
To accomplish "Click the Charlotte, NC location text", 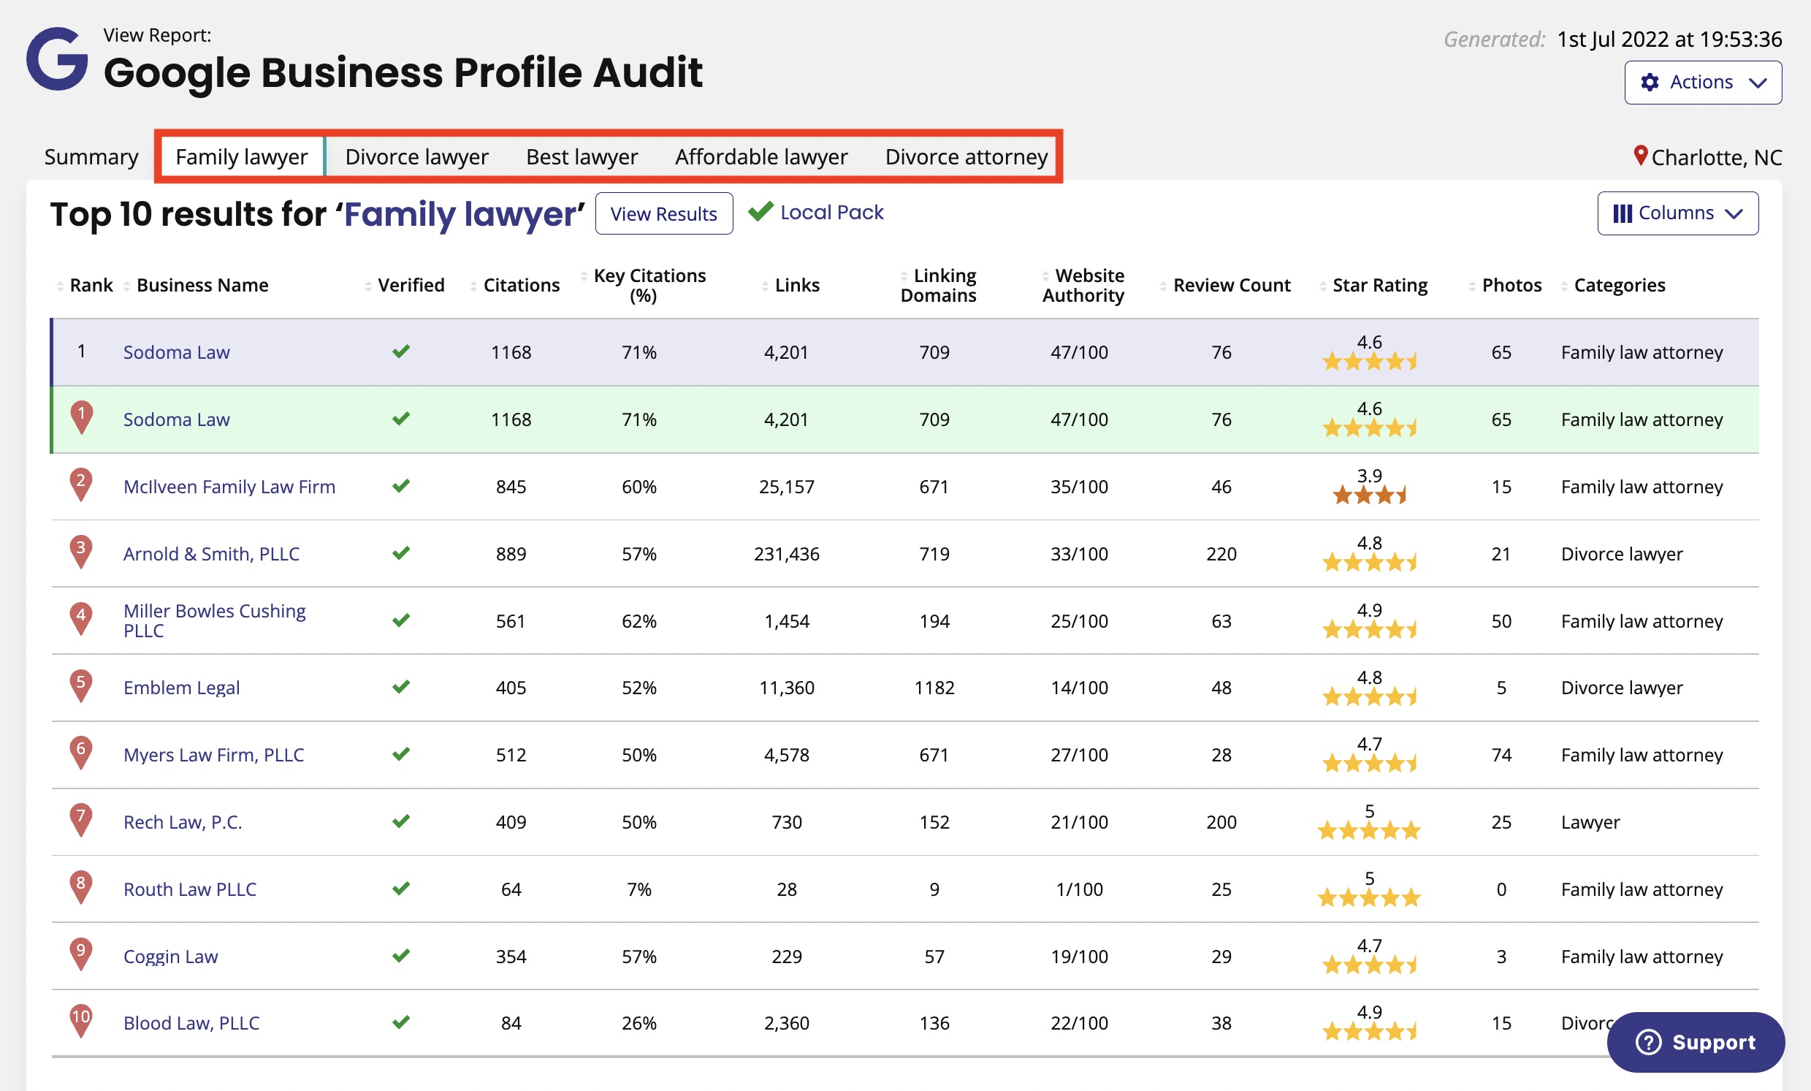I will pyautogui.click(x=1716, y=157).
